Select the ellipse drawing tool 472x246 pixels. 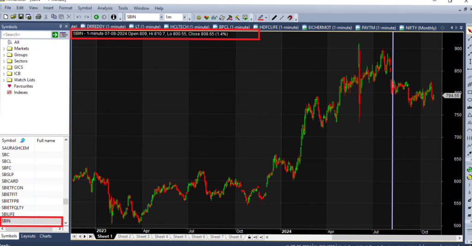(470, 100)
